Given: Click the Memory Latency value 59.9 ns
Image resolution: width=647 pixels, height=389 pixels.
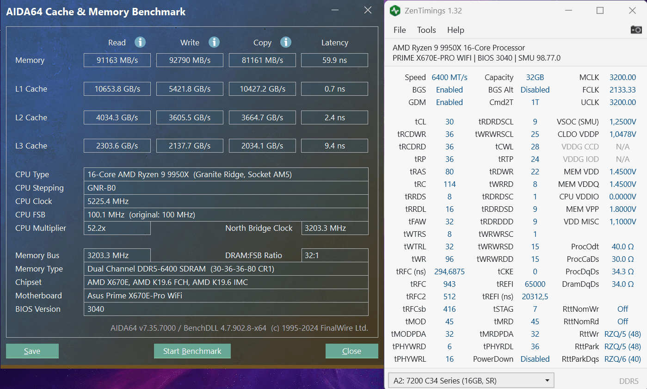Looking at the screenshot, I should coord(335,60).
